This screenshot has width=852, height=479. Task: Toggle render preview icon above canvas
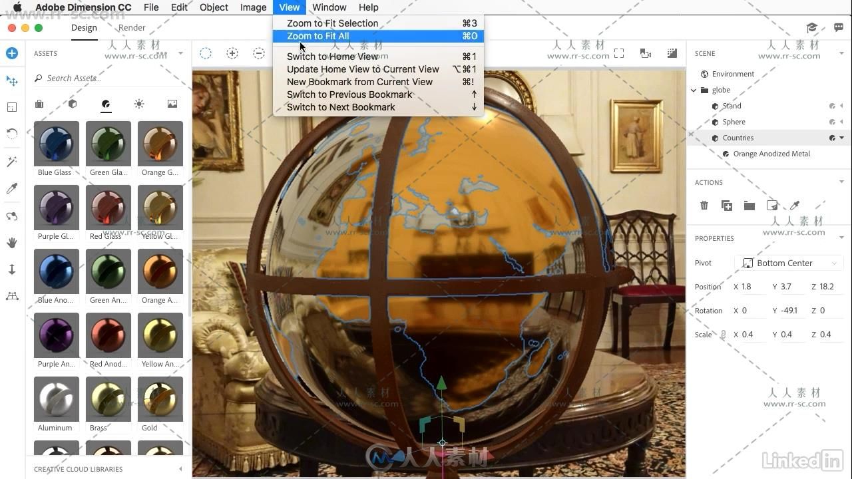[672, 53]
